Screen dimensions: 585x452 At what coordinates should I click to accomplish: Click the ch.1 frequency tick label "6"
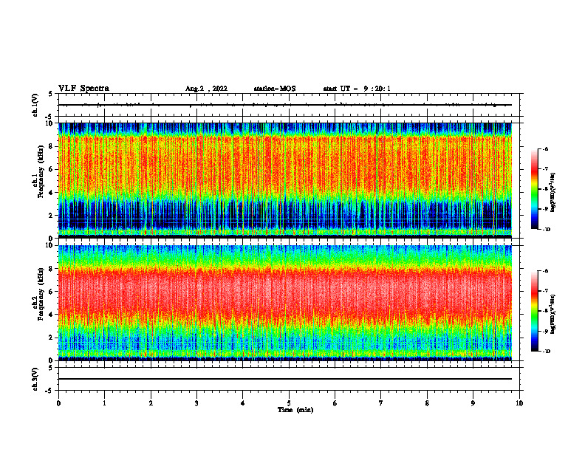[52, 169]
